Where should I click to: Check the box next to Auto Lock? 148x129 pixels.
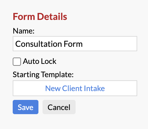tap(17, 62)
